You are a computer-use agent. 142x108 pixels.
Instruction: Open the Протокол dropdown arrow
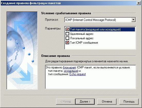(133, 20)
